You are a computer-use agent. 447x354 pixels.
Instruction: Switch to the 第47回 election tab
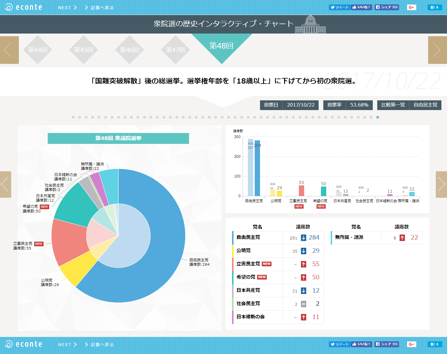pos(175,50)
